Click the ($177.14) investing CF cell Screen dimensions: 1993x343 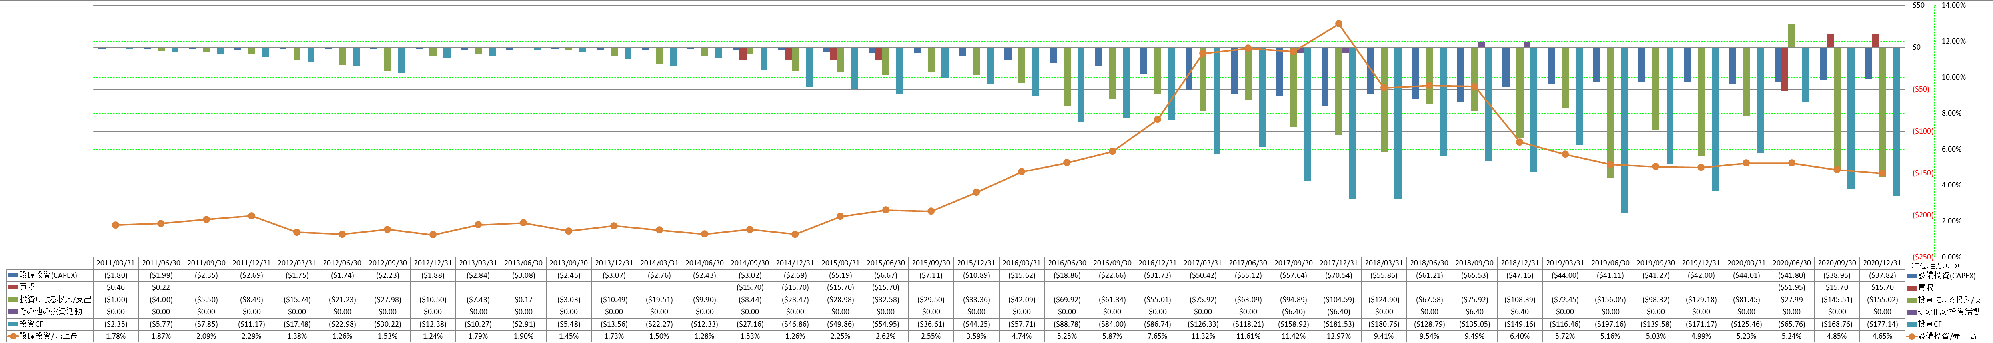click(x=1883, y=325)
